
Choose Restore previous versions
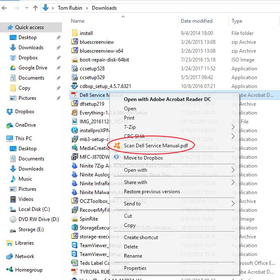pyautogui.click(x=152, y=192)
